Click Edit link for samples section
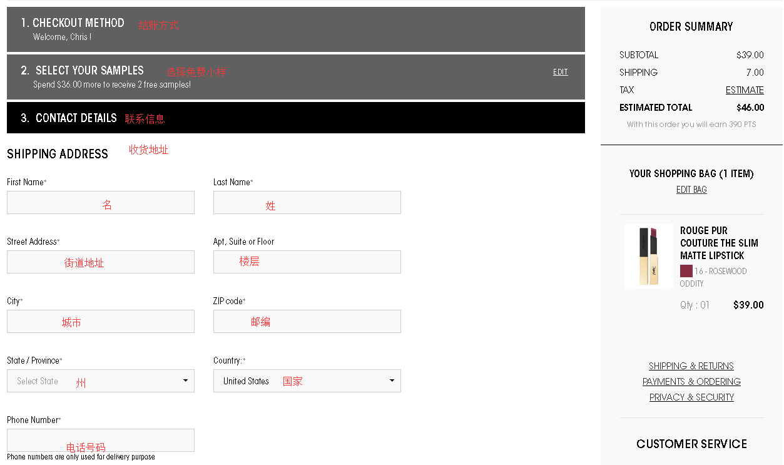This screenshot has width=784, height=465. coord(560,72)
